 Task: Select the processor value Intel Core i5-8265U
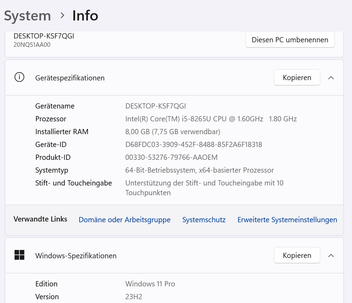tap(211, 119)
